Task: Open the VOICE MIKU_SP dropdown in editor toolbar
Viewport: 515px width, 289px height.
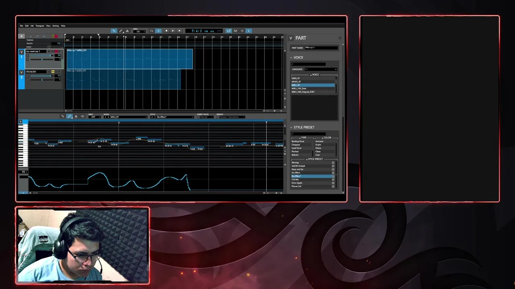Action: (x=126, y=117)
